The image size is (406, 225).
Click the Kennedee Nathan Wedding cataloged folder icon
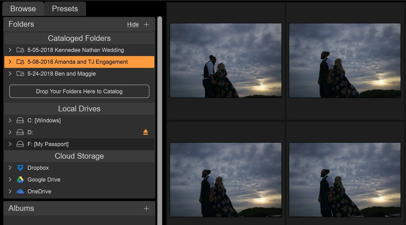pyautogui.click(x=20, y=50)
